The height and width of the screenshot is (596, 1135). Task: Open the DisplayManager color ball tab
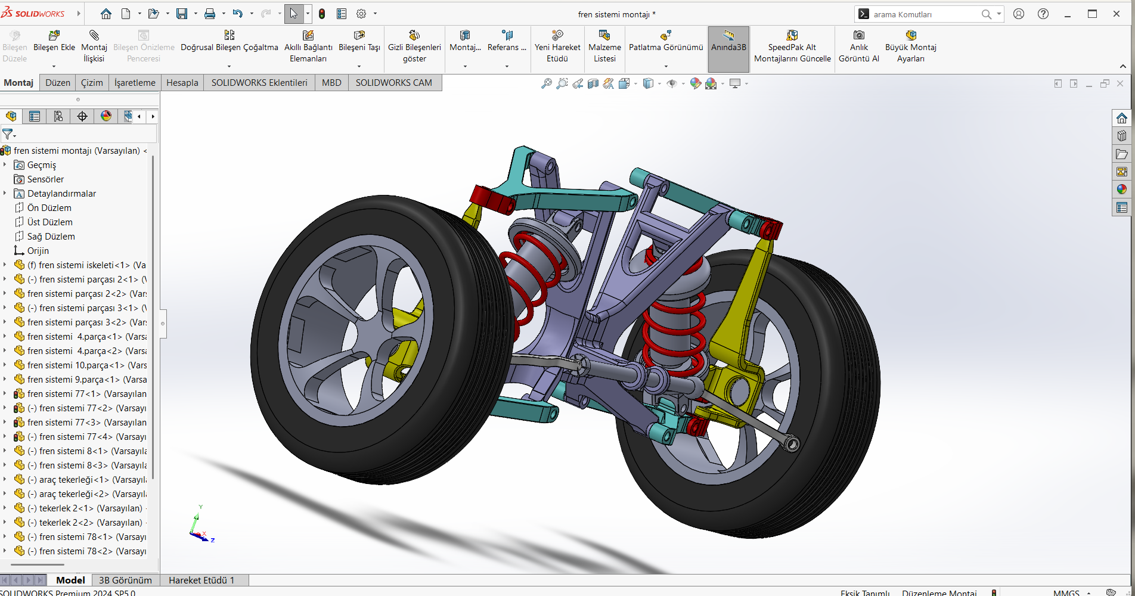pos(106,116)
